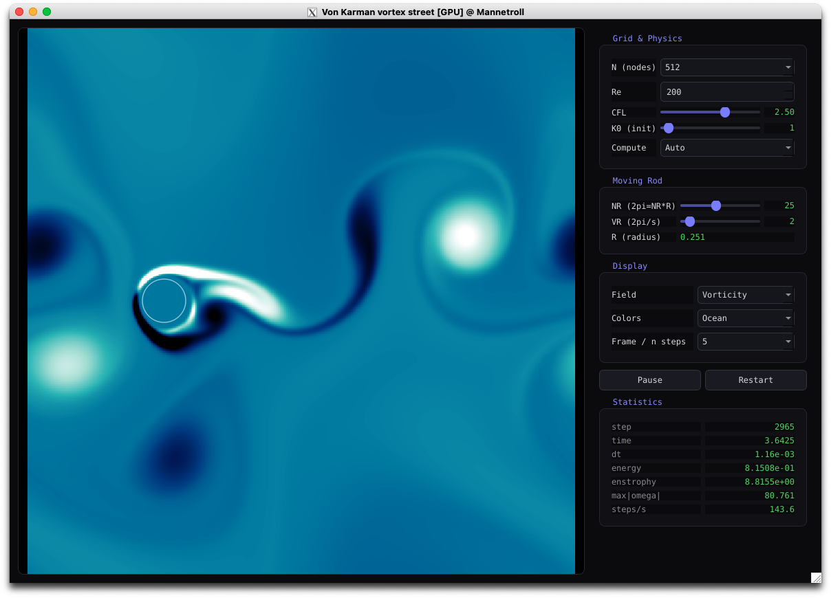This screenshot has height=598, width=831.
Task: Click the Display section title
Action: pyautogui.click(x=630, y=266)
